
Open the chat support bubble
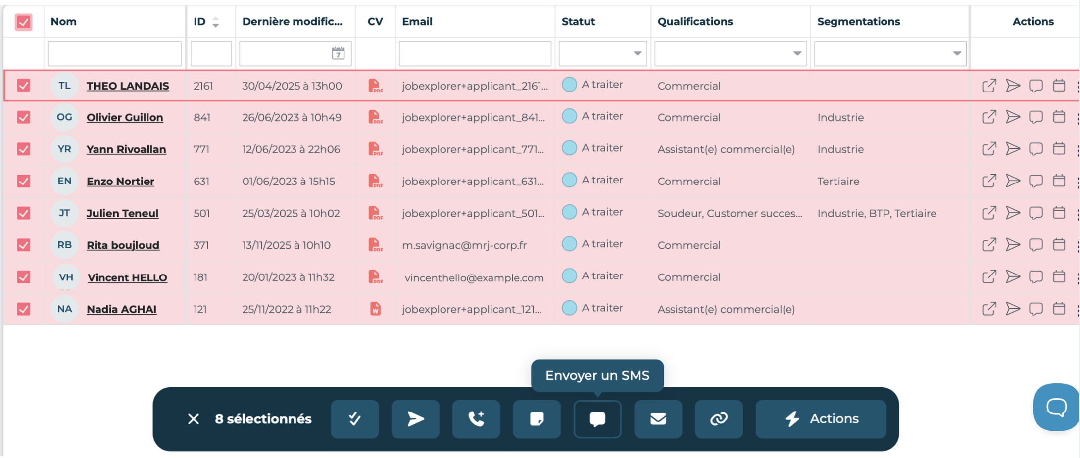pyautogui.click(x=1056, y=407)
